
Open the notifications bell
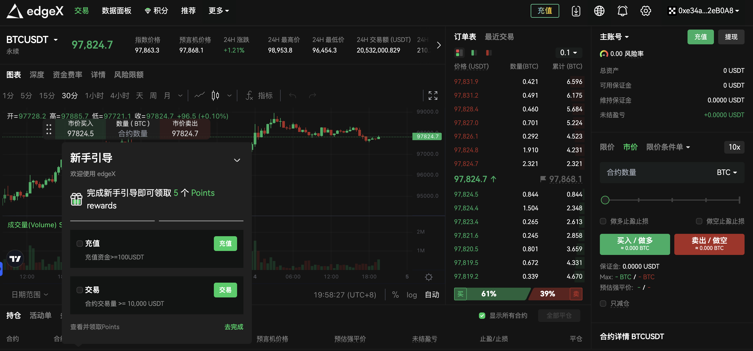(x=622, y=11)
